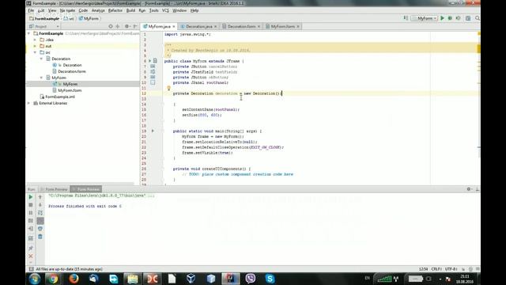Open Project Structure from the top toolbar
Screen dimensions: 506x285
tap(468, 18)
